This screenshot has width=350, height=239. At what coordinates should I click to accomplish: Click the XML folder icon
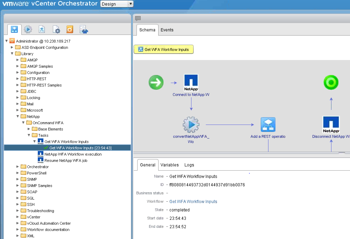pos(23,236)
